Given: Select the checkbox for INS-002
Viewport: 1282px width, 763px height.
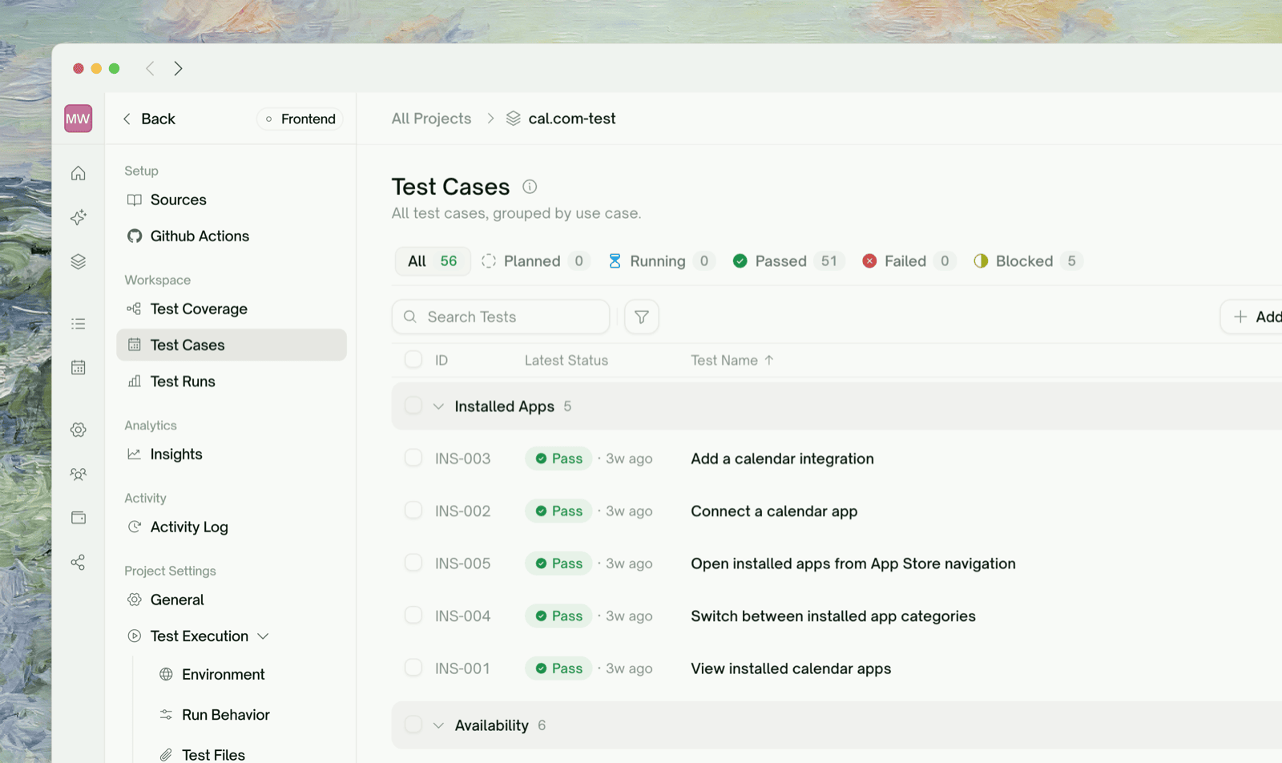Looking at the screenshot, I should pos(413,511).
